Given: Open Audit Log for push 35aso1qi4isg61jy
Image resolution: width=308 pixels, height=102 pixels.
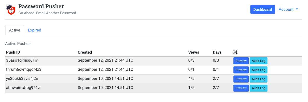Looking at the screenshot, I should click(x=258, y=61).
